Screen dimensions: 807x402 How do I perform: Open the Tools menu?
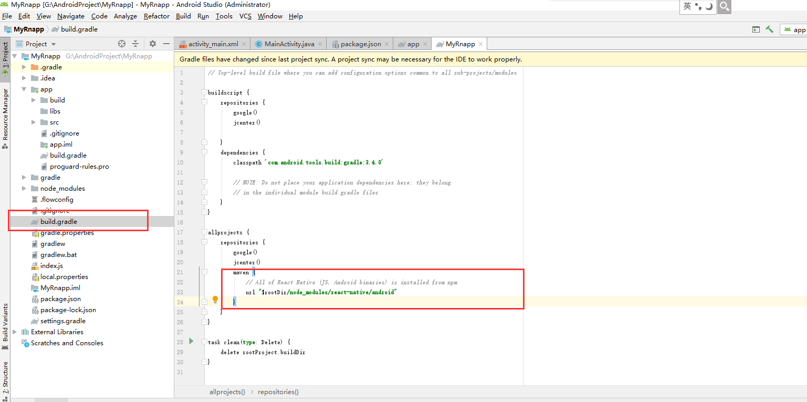coord(224,16)
